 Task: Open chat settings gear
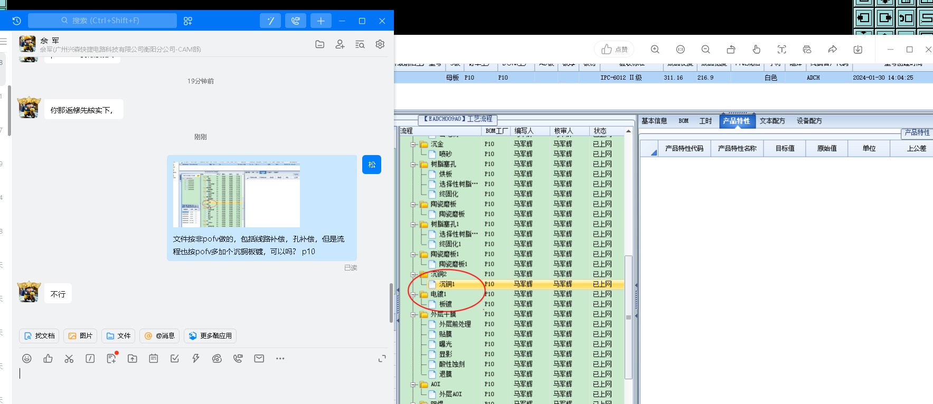[x=380, y=44]
